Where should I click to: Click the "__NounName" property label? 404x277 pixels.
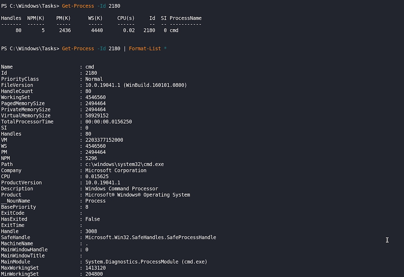15,201
